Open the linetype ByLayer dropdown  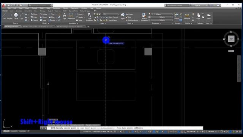click(x=163, y=20)
